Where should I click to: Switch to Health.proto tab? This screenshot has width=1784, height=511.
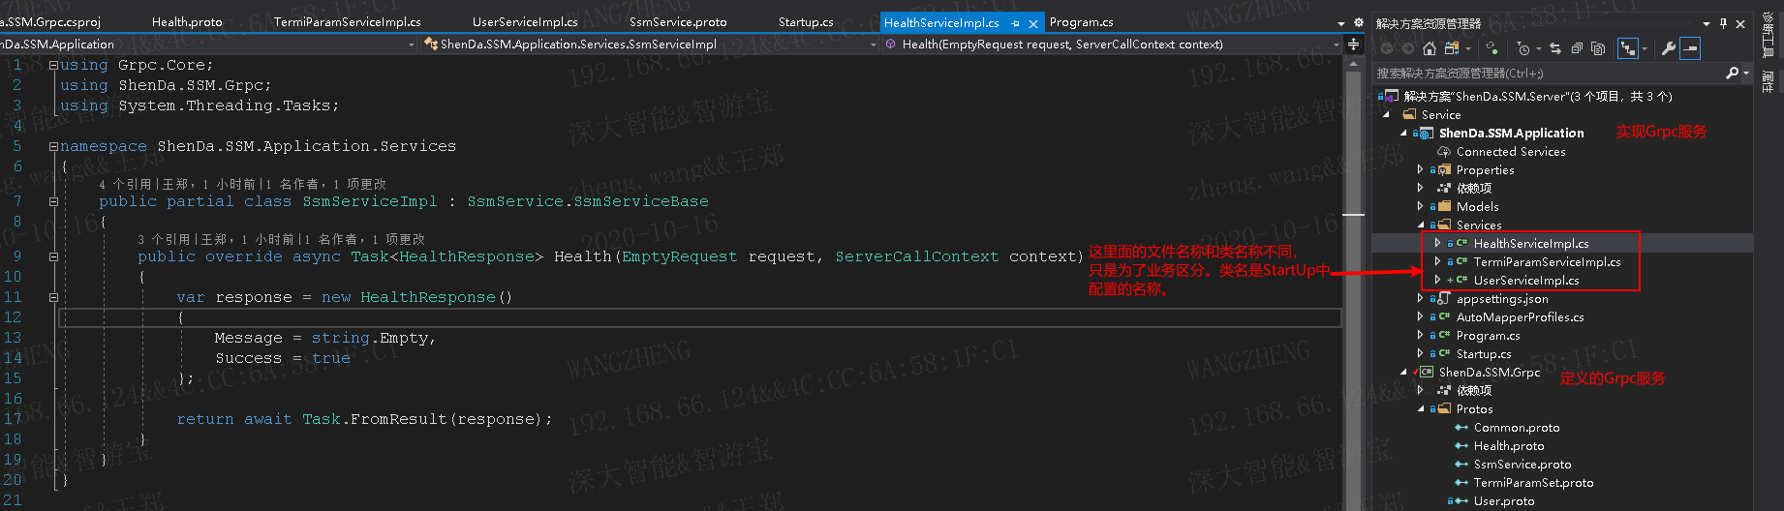click(187, 21)
